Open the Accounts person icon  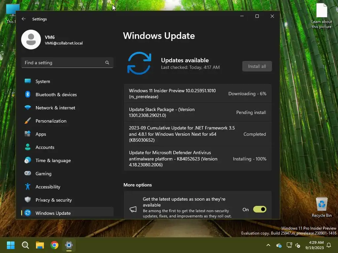(x=28, y=147)
